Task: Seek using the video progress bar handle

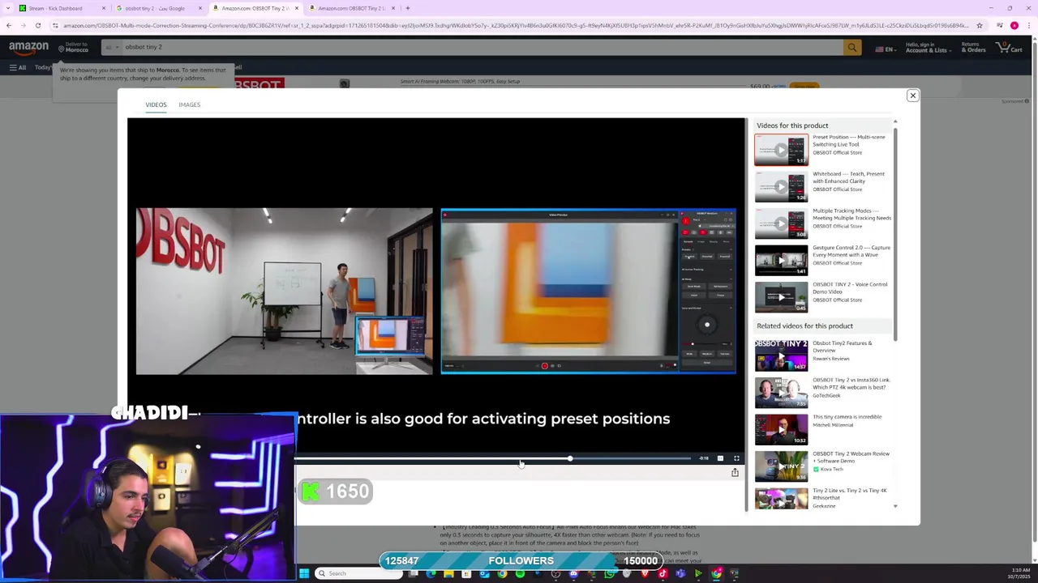Action: point(570,458)
